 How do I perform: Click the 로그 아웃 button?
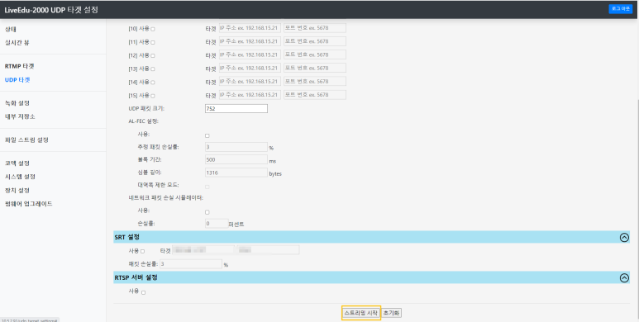[x=621, y=8]
